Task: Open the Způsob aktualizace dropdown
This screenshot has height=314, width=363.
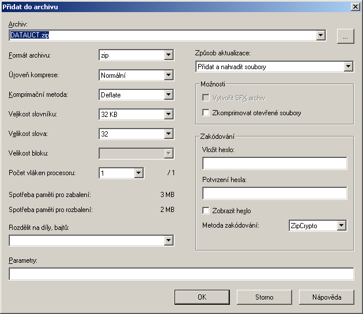Action: [x=348, y=67]
